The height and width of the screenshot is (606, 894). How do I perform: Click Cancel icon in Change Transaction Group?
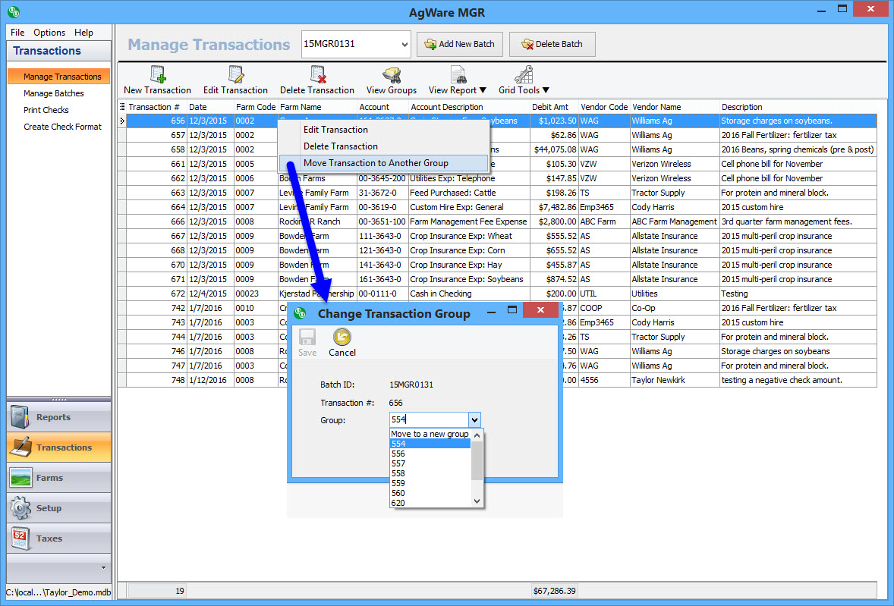[342, 338]
